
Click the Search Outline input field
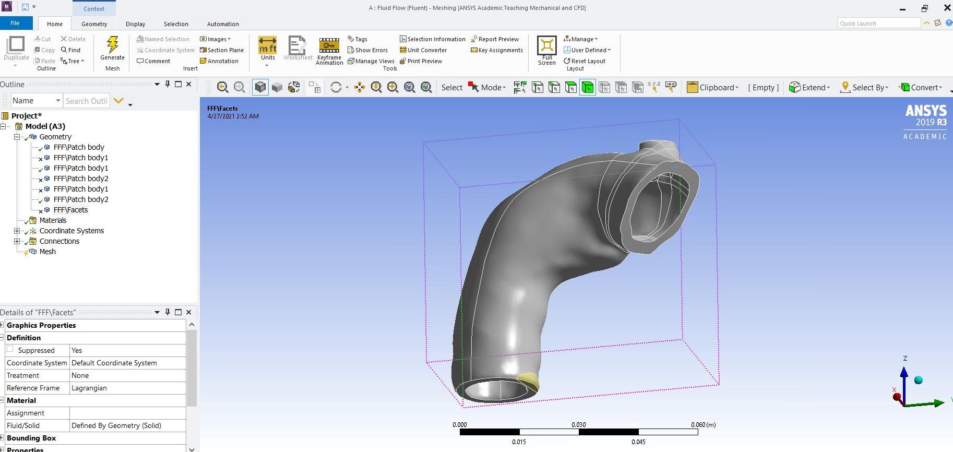pyautogui.click(x=86, y=101)
